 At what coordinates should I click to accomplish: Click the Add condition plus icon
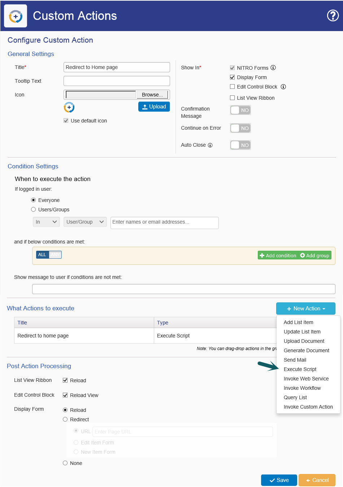click(x=262, y=255)
